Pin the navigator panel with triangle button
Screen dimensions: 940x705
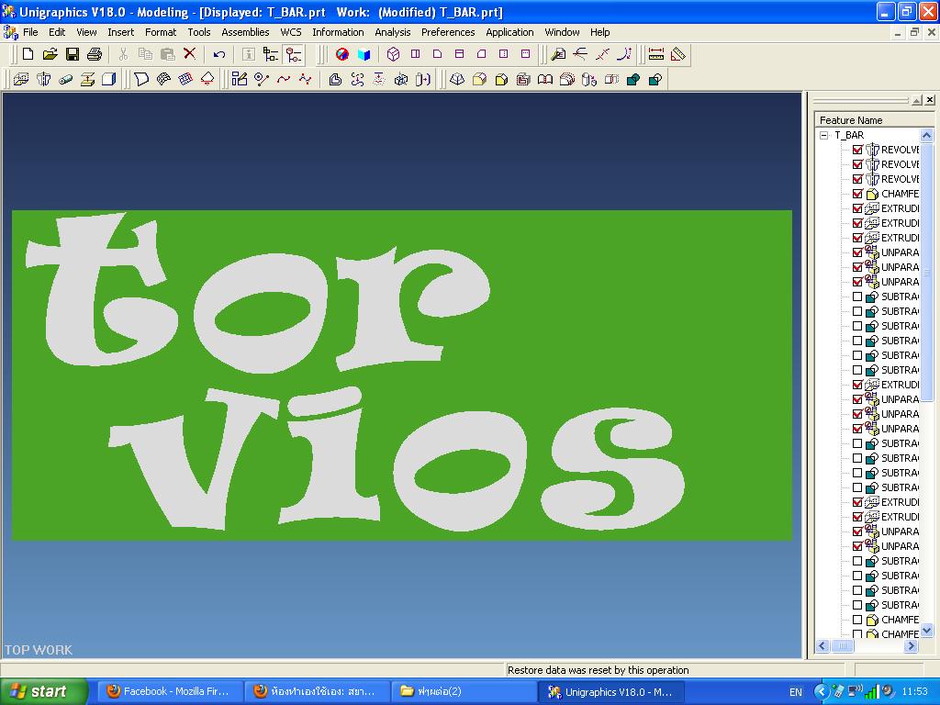[x=917, y=100]
